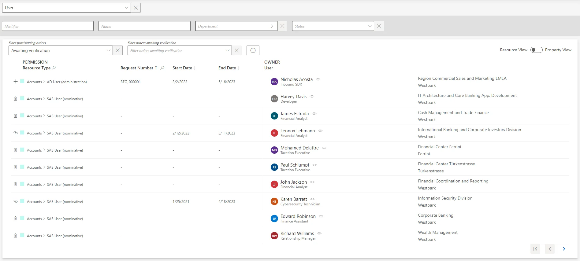Click the Edward Robinson ER avatar
Screen dimensions: 580x261
274,219
